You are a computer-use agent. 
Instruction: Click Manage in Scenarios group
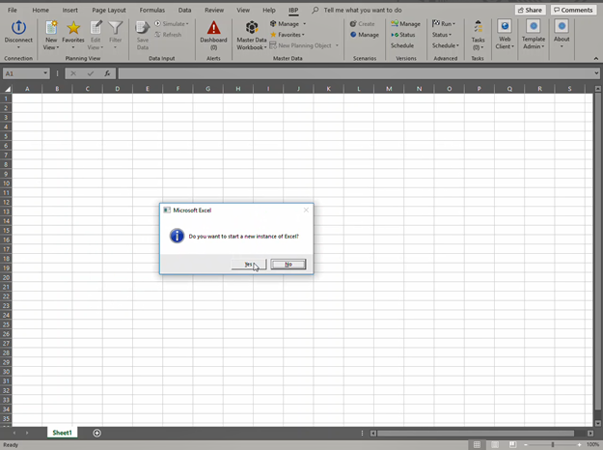pyautogui.click(x=365, y=35)
